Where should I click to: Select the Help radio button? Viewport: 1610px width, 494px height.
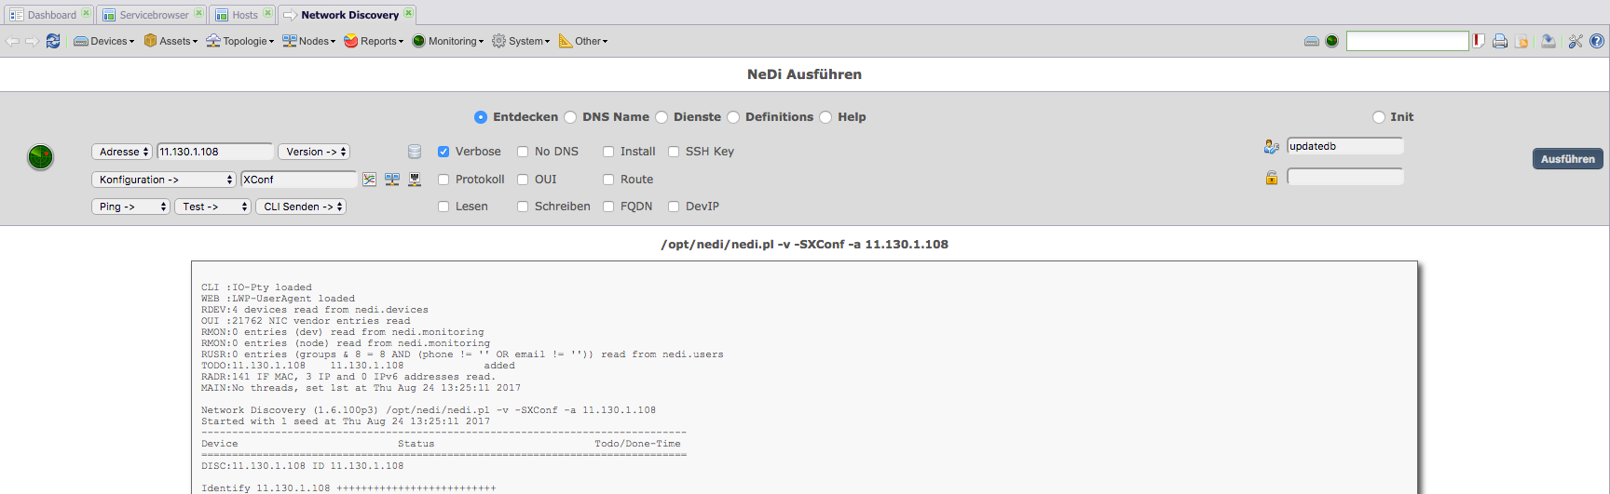click(825, 117)
